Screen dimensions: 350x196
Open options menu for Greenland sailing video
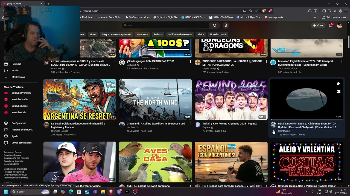[x=190, y=124]
